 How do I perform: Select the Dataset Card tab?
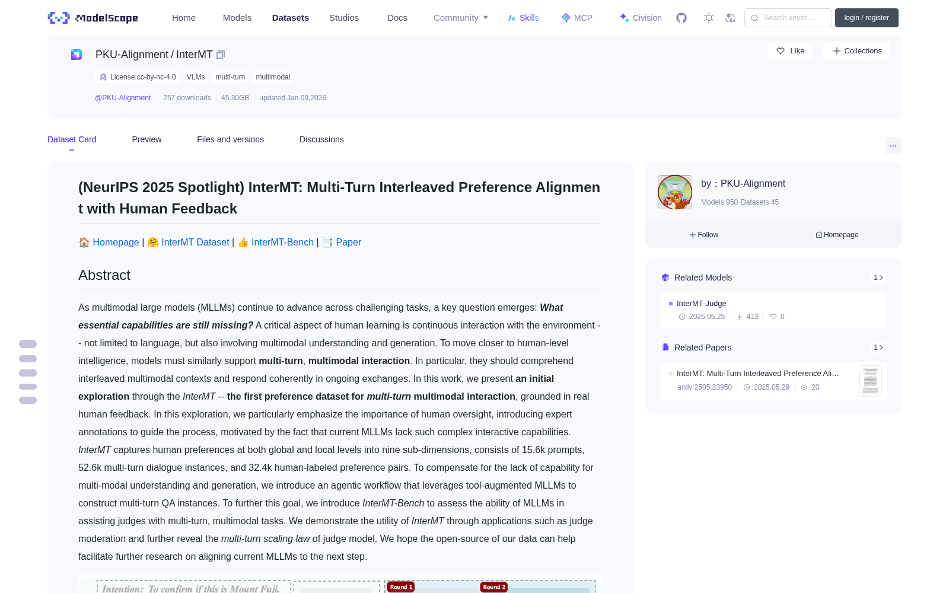(72, 139)
